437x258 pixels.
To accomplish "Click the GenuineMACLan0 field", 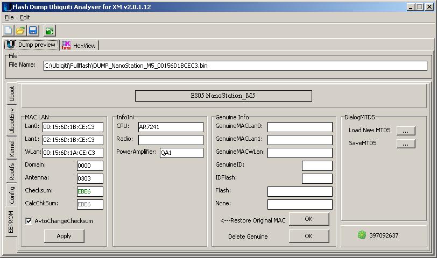I will 300,127.
